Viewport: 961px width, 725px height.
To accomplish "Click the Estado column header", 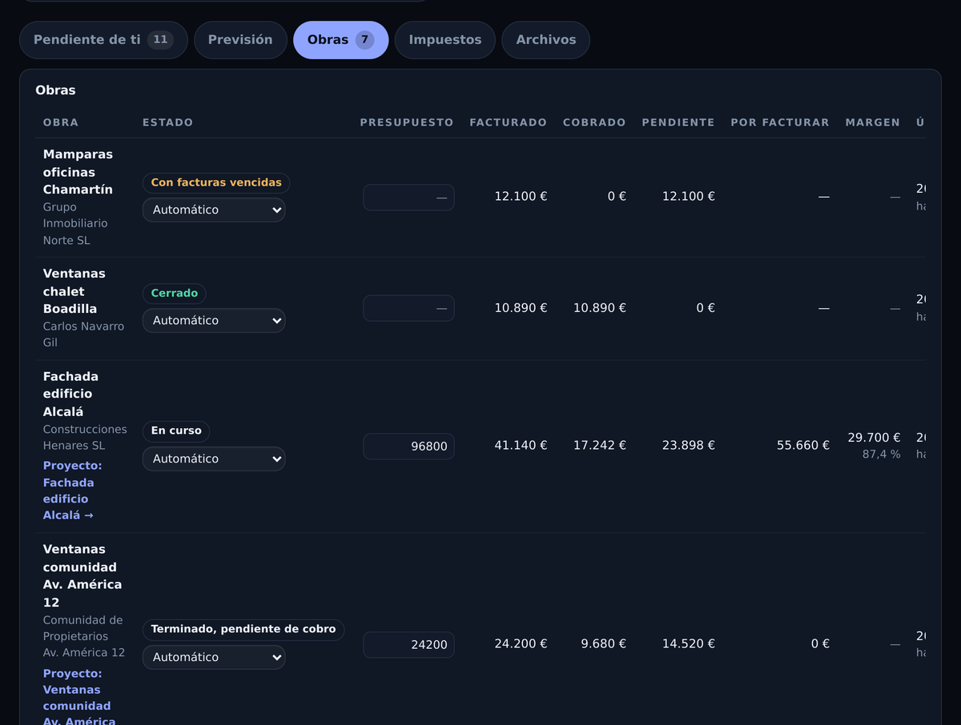I will tap(168, 122).
